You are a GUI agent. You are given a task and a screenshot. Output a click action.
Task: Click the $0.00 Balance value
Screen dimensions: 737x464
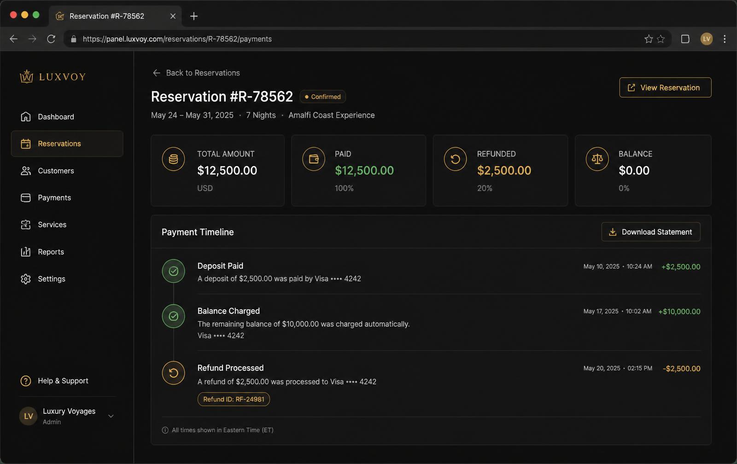tap(634, 170)
